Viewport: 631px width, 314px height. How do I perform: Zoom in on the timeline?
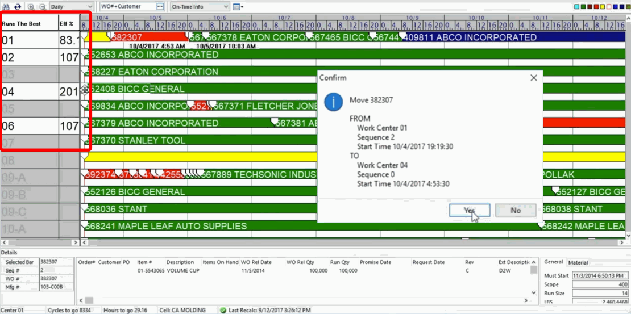tap(30, 6)
